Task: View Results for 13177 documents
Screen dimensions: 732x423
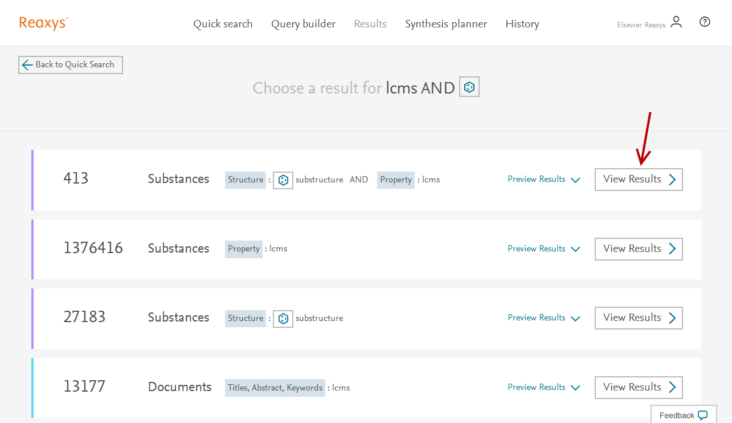Action: (x=639, y=388)
